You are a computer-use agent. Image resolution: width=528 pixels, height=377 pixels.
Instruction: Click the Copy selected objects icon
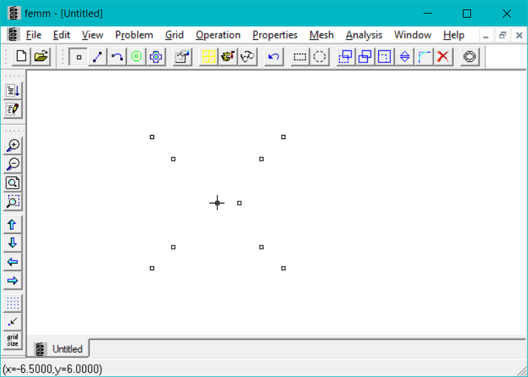pos(365,56)
